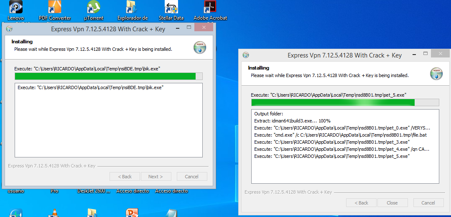Launch the Adobe Acrobat desktop shortcut

pyautogui.click(x=210, y=7)
